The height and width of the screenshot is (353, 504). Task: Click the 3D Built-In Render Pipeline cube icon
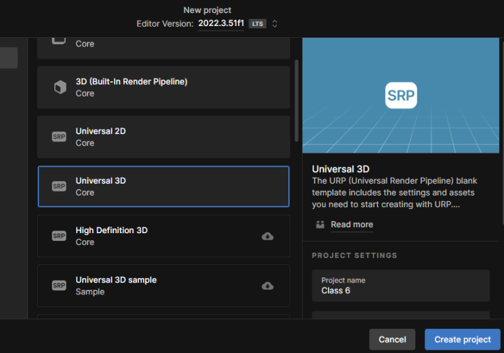coord(60,87)
